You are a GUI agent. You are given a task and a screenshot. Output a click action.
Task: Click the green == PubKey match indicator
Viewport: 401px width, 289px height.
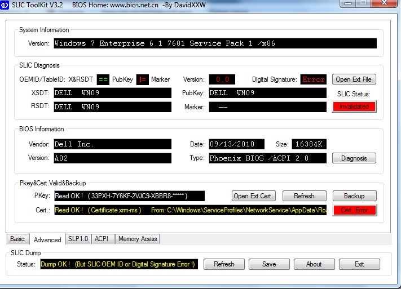(103, 79)
